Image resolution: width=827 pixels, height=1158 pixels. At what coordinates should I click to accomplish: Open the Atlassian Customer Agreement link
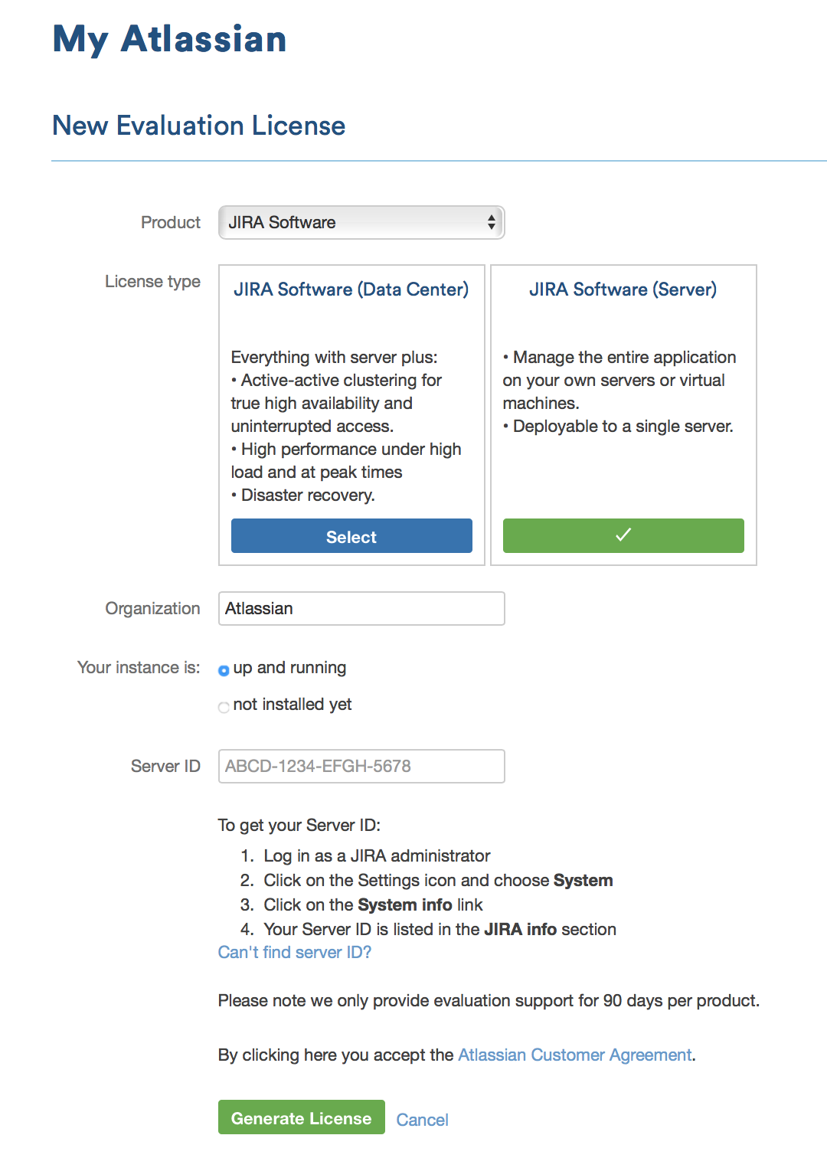[575, 1055]
